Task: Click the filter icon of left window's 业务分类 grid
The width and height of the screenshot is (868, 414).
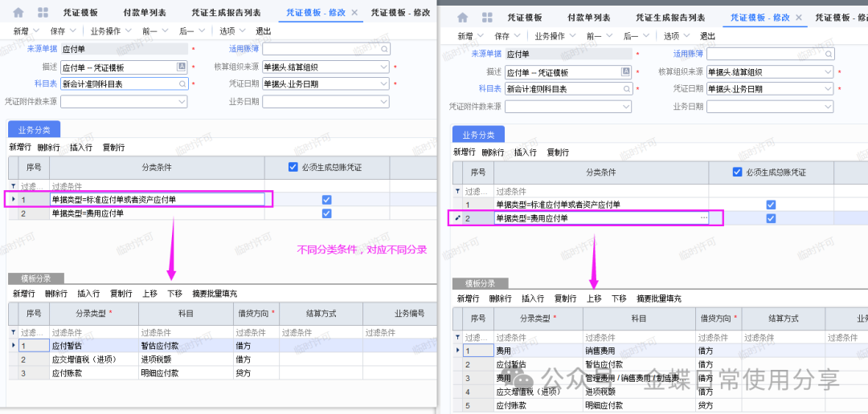Action: (x=13, y=186)
